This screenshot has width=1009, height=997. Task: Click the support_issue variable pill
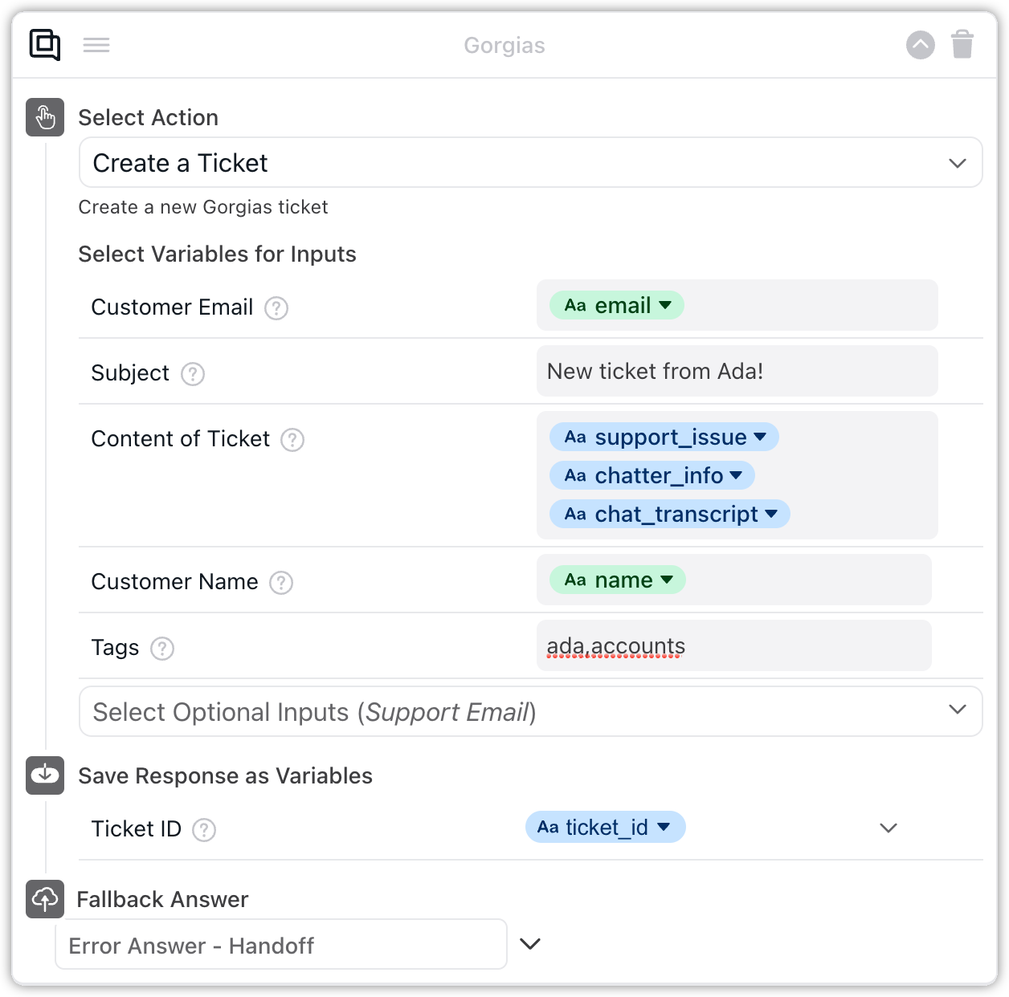pyautogui.click(x=664, y=437)
